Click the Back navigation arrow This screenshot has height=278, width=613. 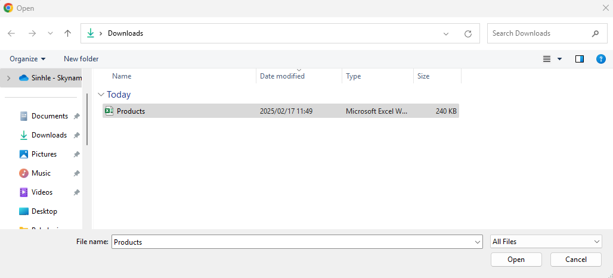(11, 33)
